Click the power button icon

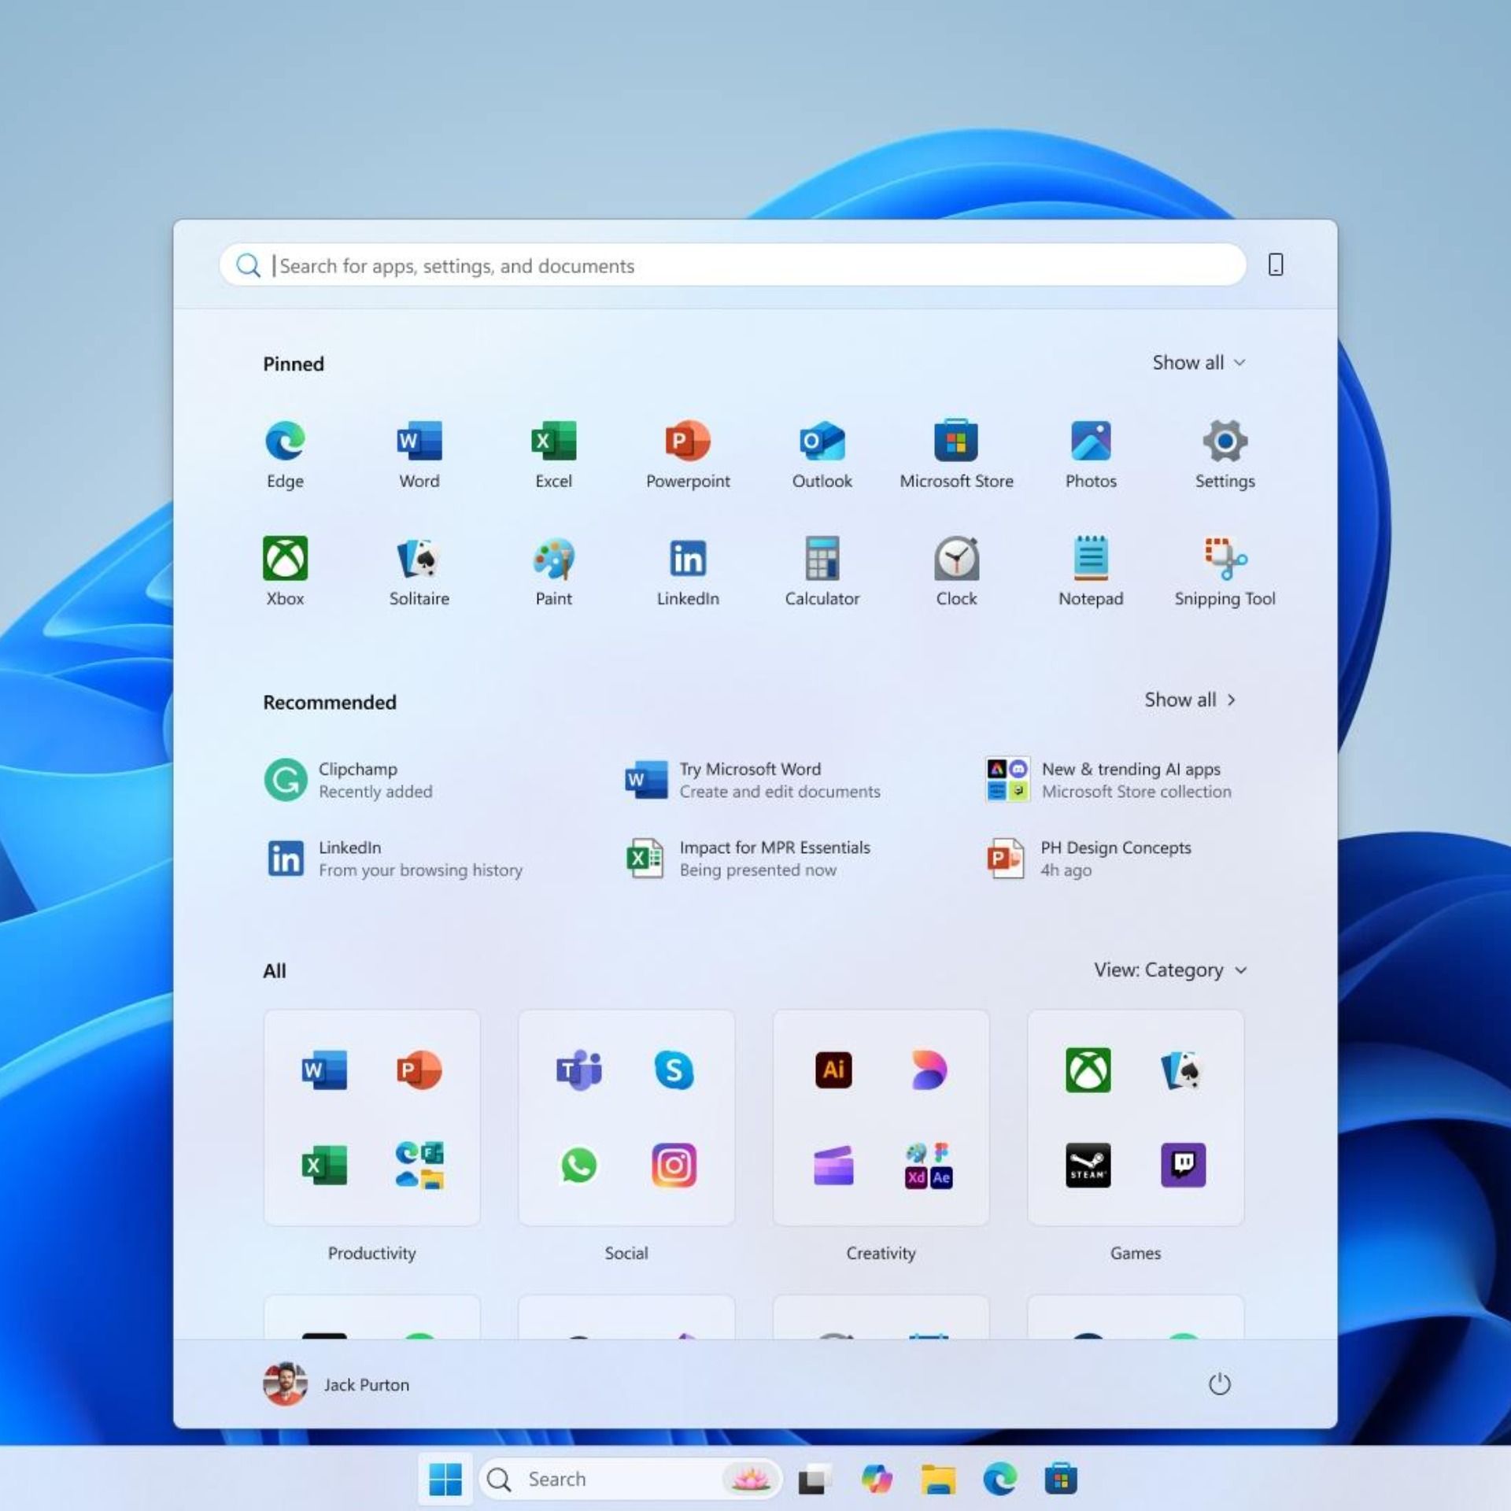(1219, 1384)
